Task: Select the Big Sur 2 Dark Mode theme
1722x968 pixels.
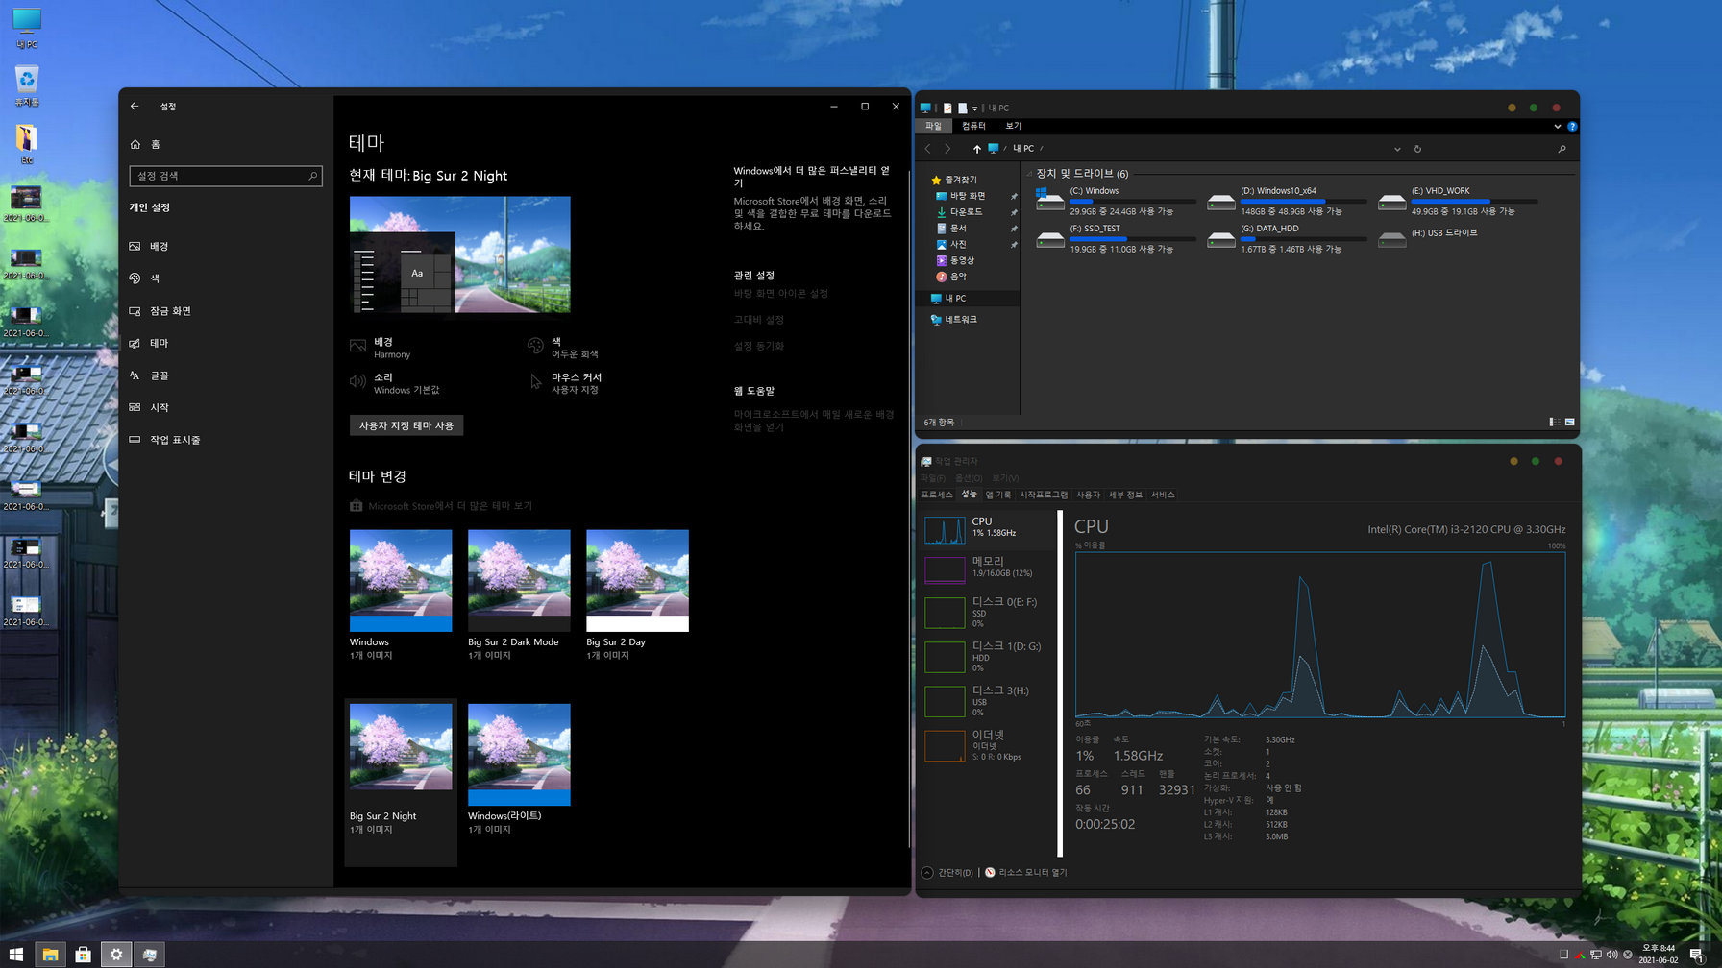Action: 519,580
